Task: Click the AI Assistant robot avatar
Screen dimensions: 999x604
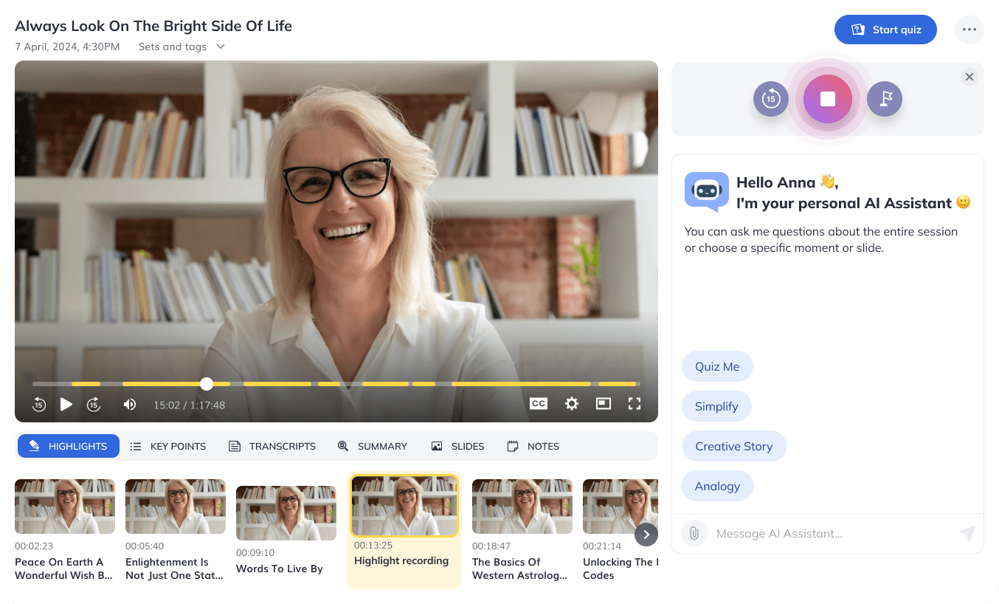Action: pos(706,191)
